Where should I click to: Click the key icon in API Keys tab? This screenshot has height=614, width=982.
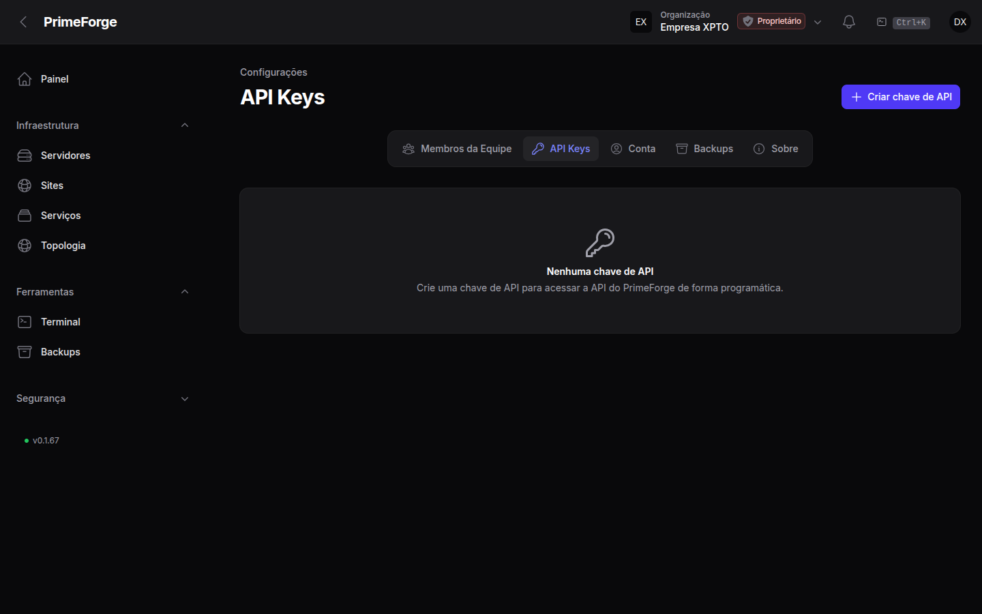click(538, 149)
